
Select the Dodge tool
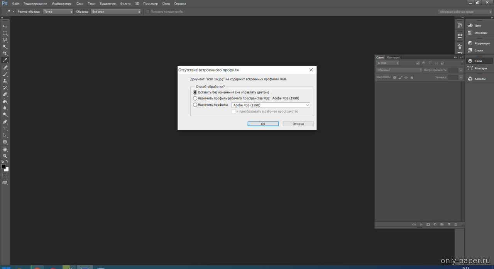coord(5,115)
